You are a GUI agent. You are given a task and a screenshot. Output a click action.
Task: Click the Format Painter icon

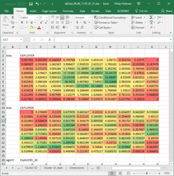coord(12,27)
